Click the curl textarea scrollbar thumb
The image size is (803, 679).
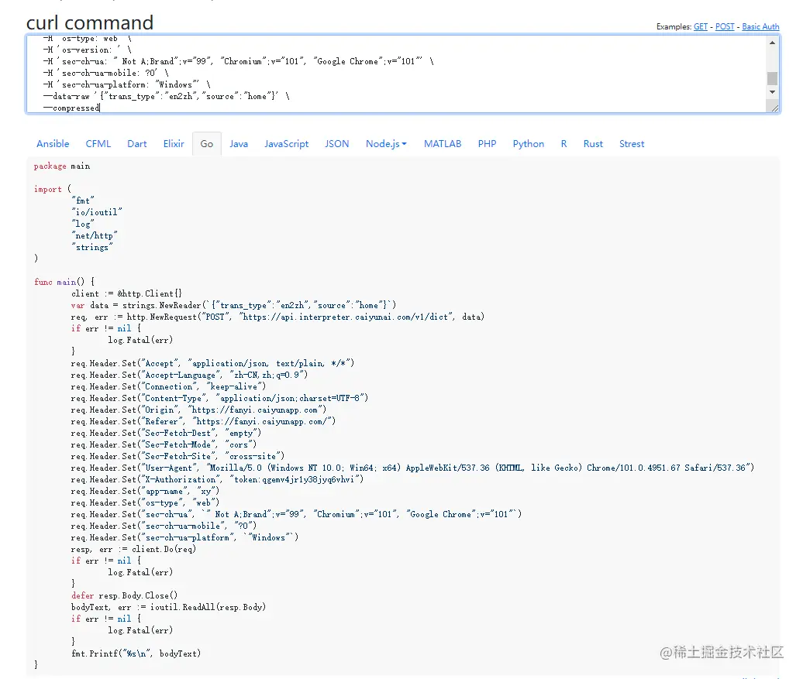pyautogui.click(x=772, y=78)
